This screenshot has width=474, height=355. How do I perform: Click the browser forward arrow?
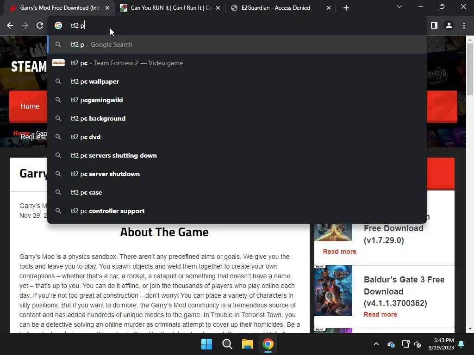(25, 26)
